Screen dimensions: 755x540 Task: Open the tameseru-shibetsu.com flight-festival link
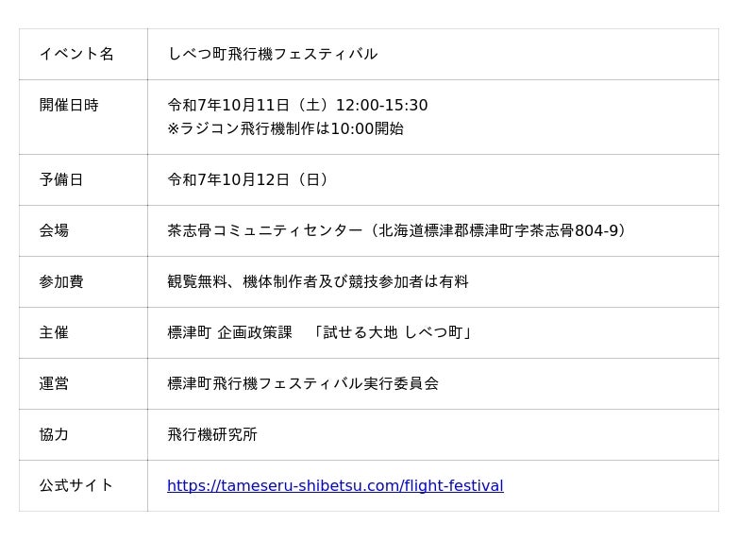[x=335, y=486]
